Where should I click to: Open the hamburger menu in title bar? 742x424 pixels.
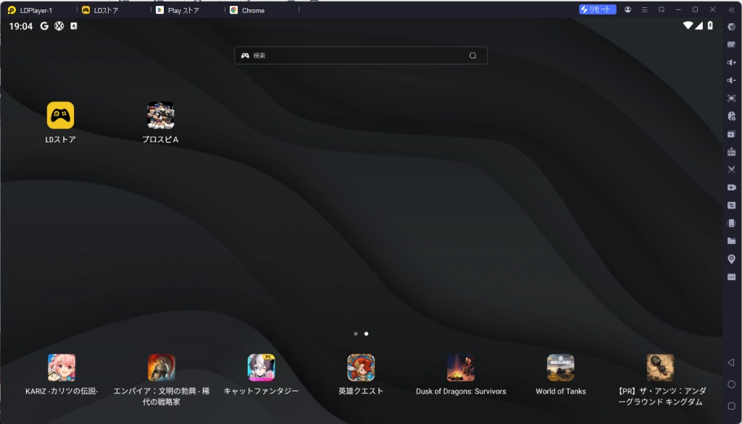pos(644,9)
